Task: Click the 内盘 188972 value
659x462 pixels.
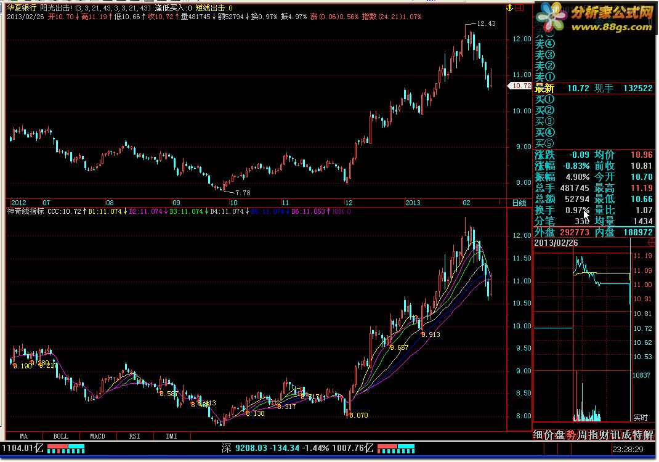Action: tap(638, 232)
